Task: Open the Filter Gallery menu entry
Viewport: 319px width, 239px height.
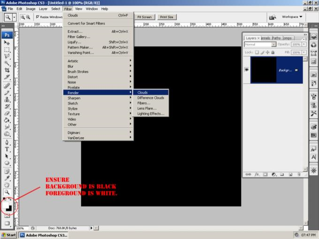Action: coord(98,37)
